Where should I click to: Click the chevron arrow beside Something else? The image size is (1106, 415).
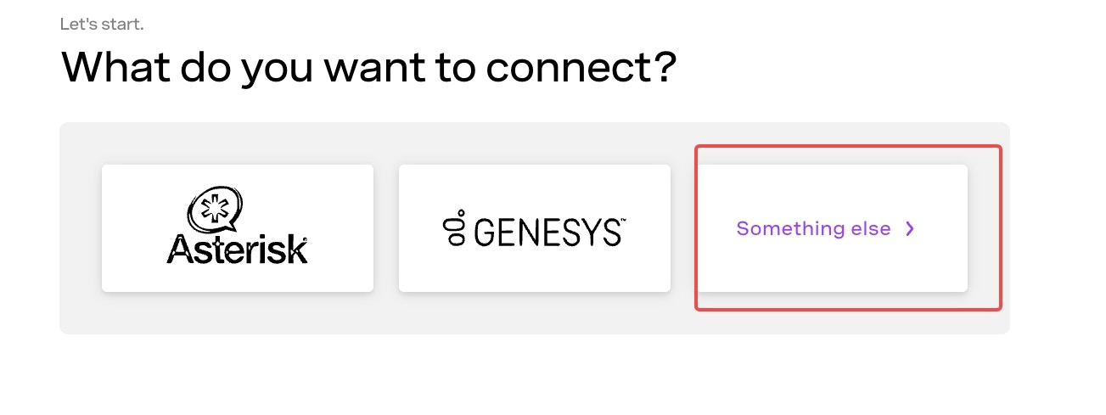point(910,229)
